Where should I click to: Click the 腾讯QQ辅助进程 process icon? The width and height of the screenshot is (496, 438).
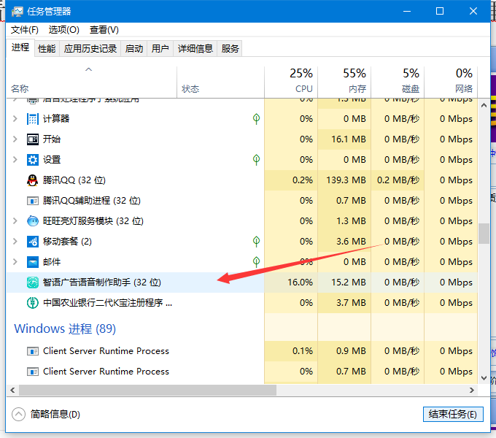33,201
